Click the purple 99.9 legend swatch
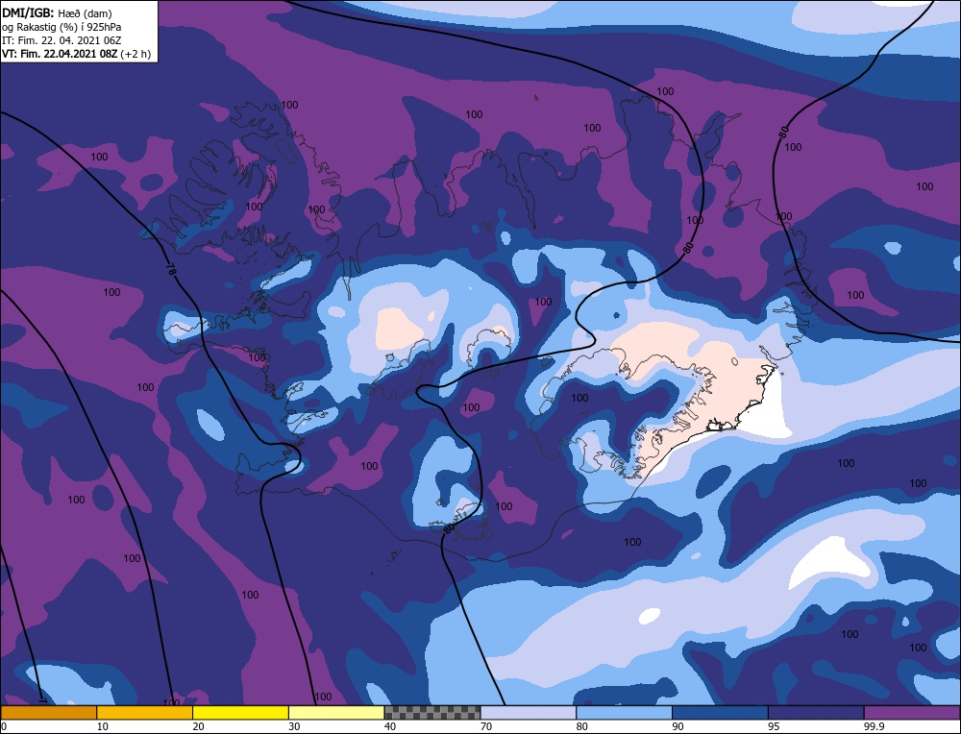The height and width of the screenshot is (734, 961). 912,713
